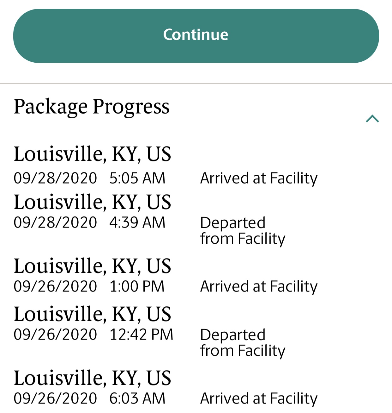Select the Louisville location above 6:03 AM

pos(92,378)
